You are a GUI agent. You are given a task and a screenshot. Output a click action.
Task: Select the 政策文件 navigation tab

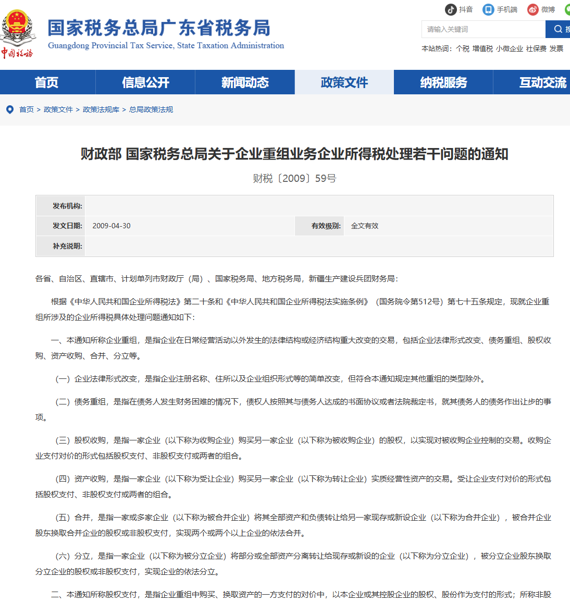click(344, 82)
